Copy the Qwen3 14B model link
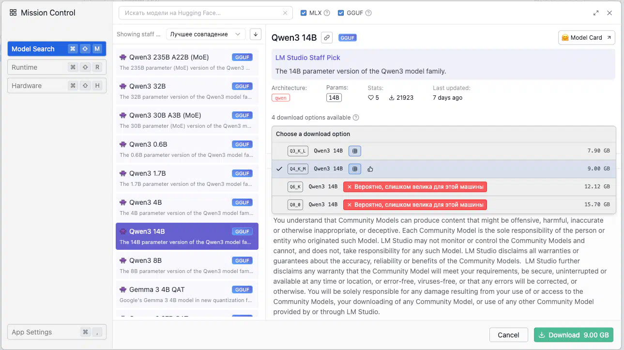The height and width of the screenshot is (350, 624). coord(327,37)
